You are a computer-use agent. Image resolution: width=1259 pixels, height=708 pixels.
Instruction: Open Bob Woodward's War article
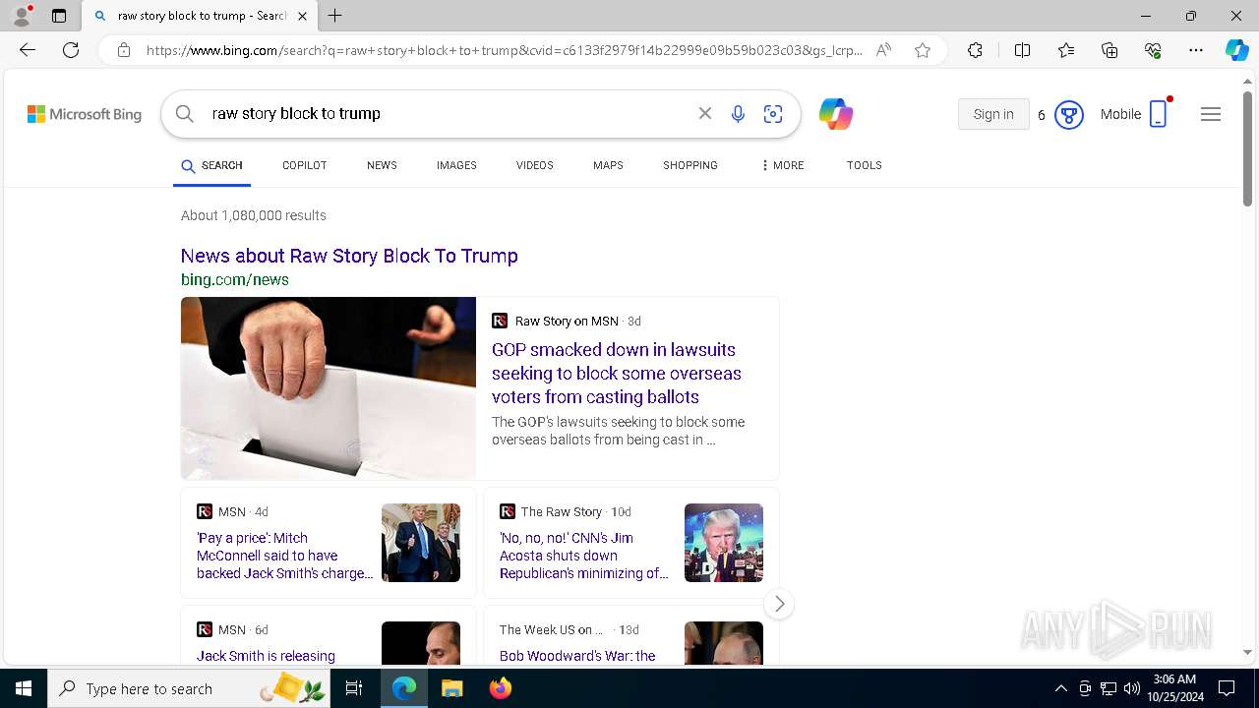click(577, 656)
